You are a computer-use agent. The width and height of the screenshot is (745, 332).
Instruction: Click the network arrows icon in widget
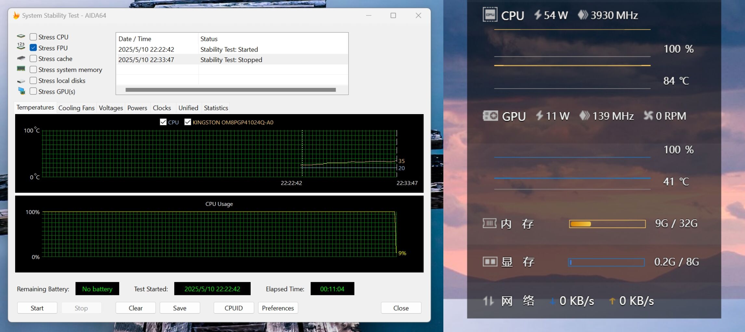coord(488,301)
